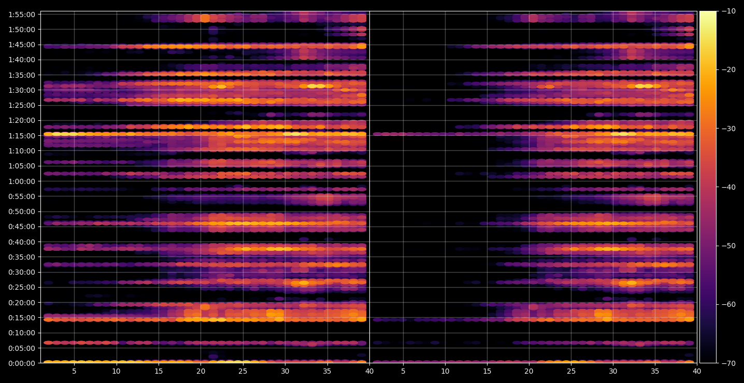Click the y-axis label "1:15:00"

point(22,136)
